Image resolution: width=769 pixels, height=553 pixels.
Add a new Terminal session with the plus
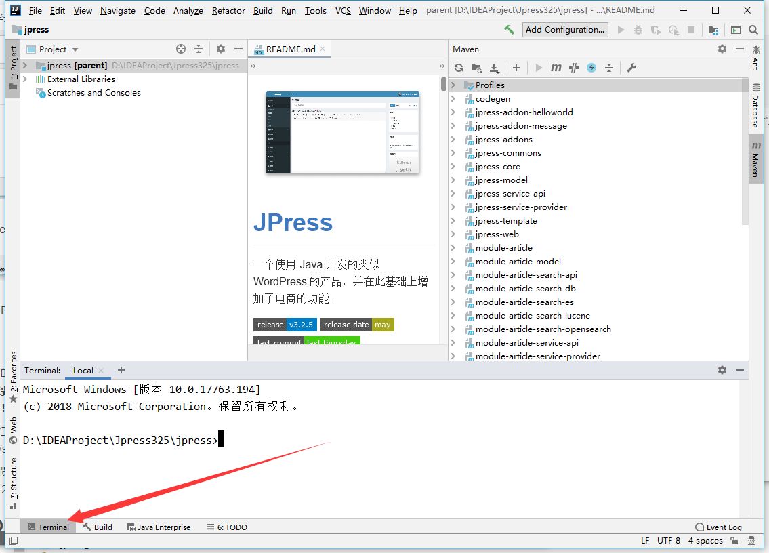(x=121, y=370)
